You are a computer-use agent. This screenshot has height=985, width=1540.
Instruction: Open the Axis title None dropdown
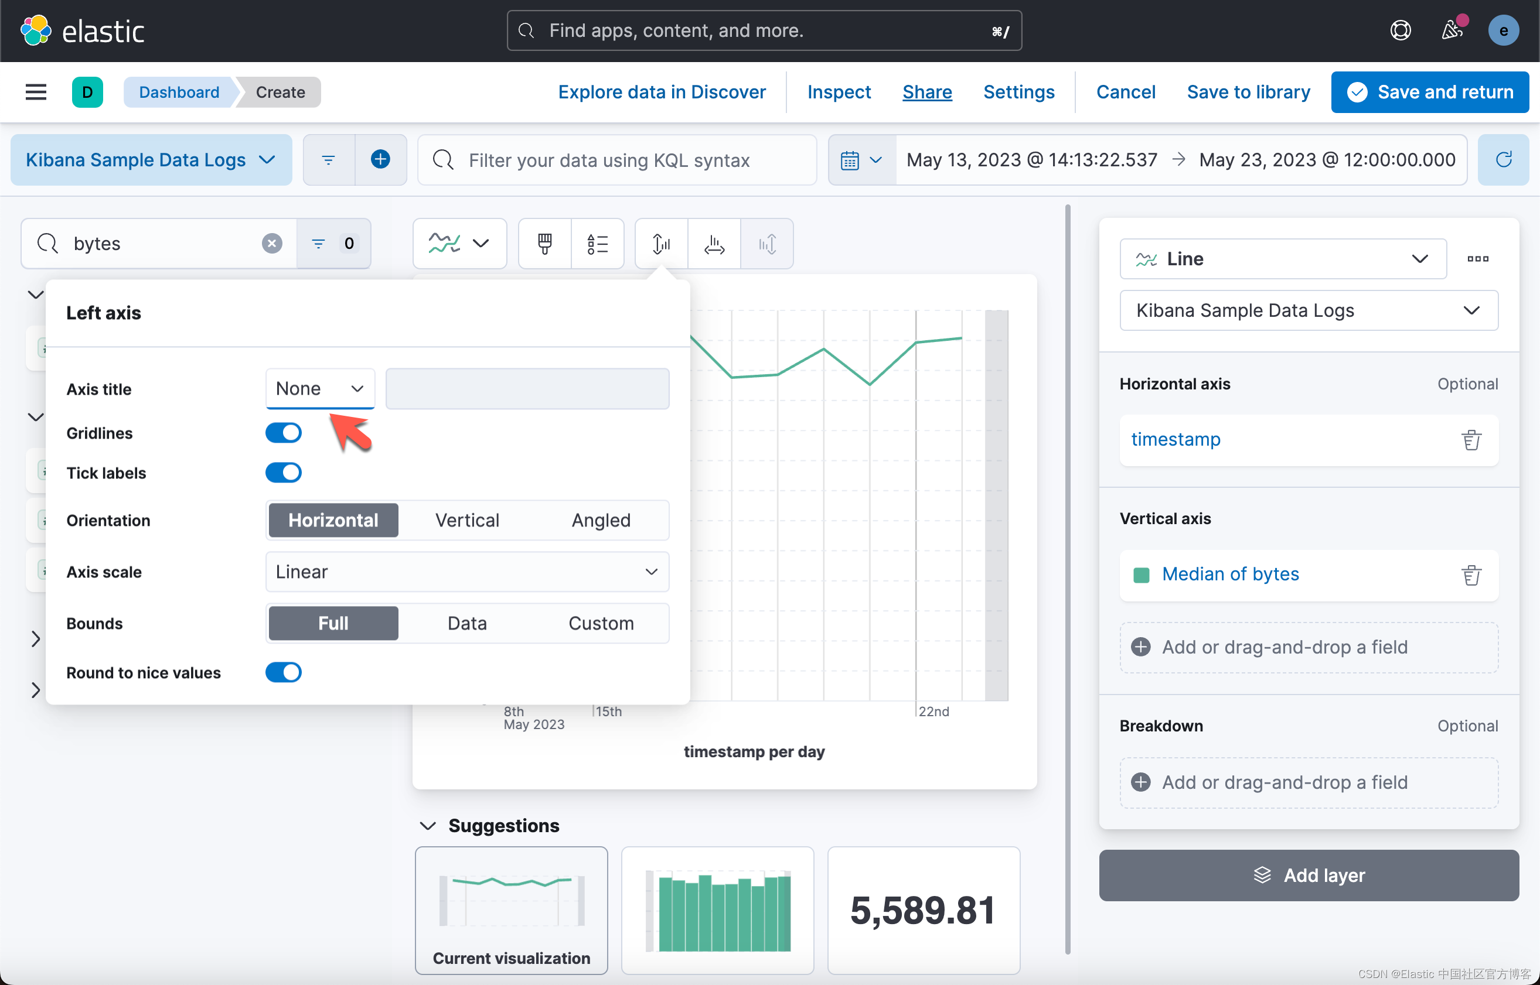(320, 388)
